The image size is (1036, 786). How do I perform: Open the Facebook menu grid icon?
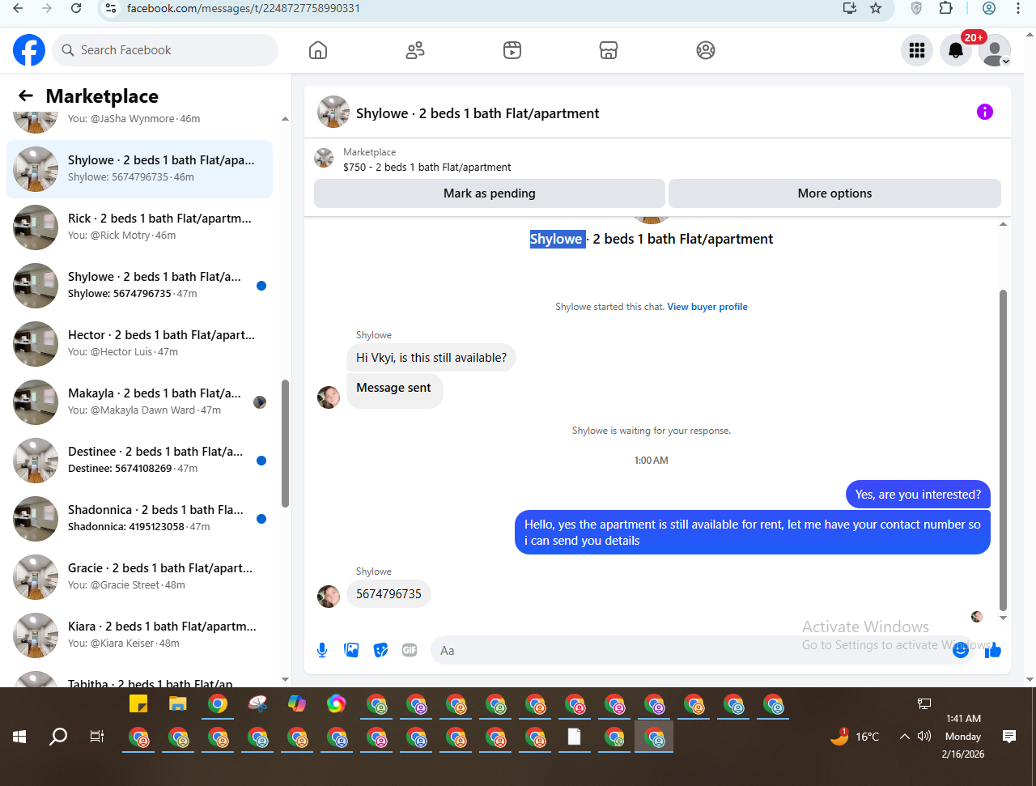917,50
